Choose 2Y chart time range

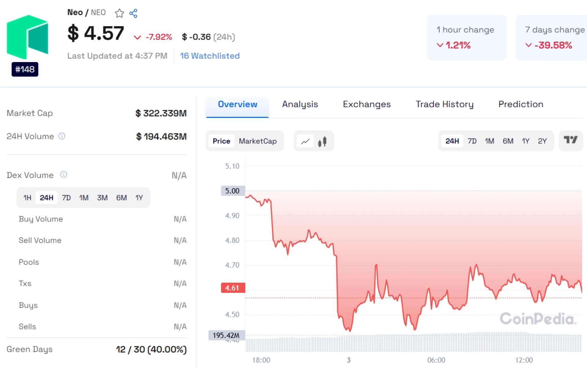click(542, 141)
